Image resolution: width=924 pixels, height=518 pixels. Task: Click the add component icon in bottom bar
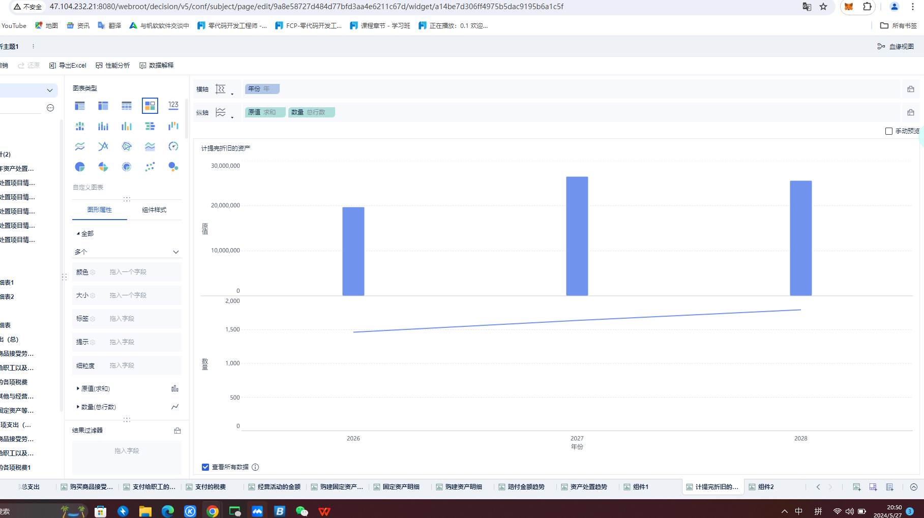click(x=857, y=487)
